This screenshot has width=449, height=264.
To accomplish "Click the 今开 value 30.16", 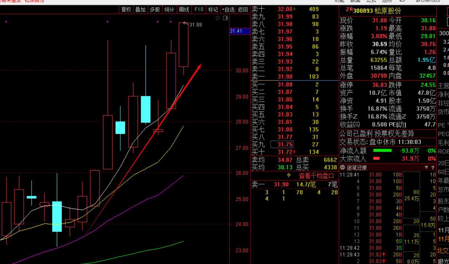I will pos(428,21).
